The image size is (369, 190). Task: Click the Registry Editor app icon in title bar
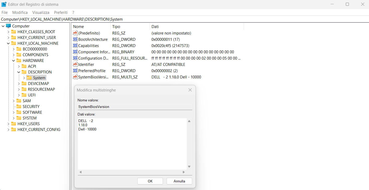(4, 4)
